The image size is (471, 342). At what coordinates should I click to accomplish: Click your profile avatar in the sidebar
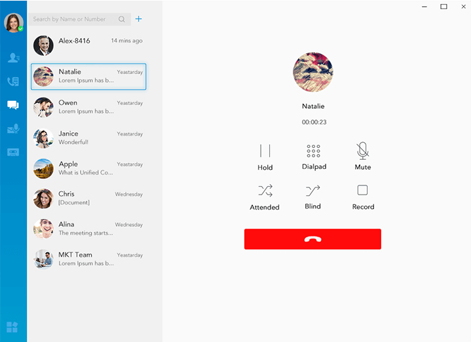(14, 22)
